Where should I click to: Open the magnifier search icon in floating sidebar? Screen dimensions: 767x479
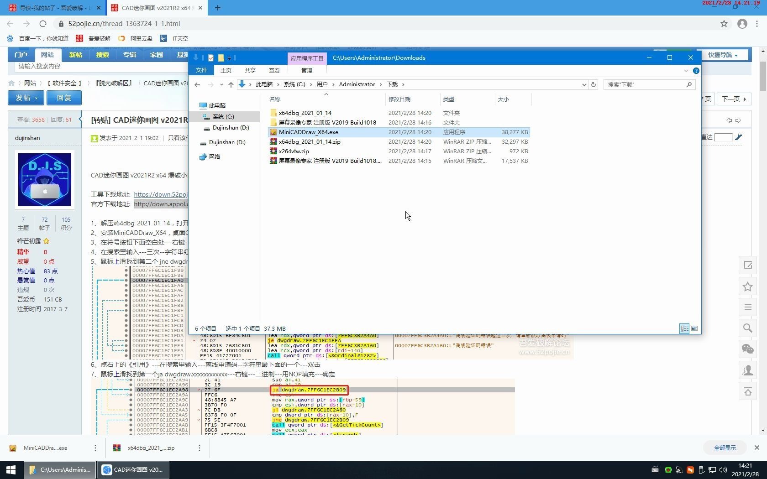pyautogui.click(x=747, y=328)
